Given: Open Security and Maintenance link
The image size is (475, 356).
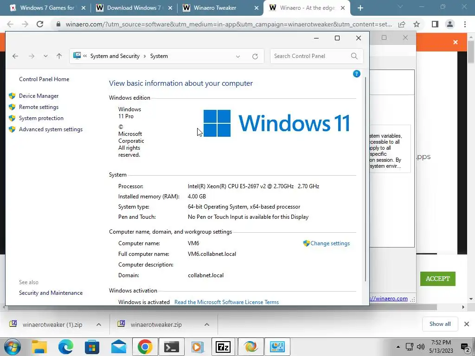Looking at the screenshot, I should (x=51, y=293).
